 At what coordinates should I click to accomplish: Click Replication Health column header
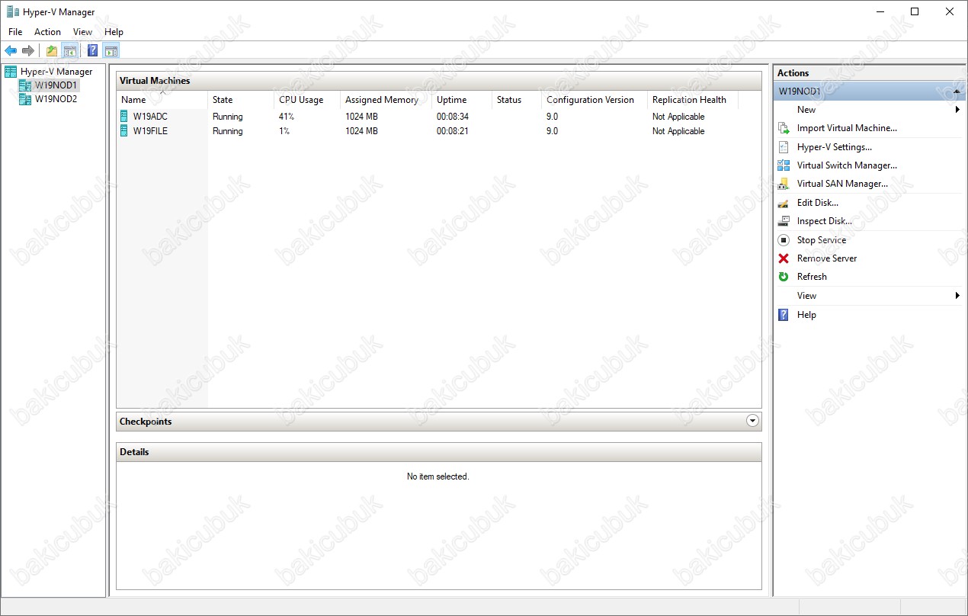point(693,100)
